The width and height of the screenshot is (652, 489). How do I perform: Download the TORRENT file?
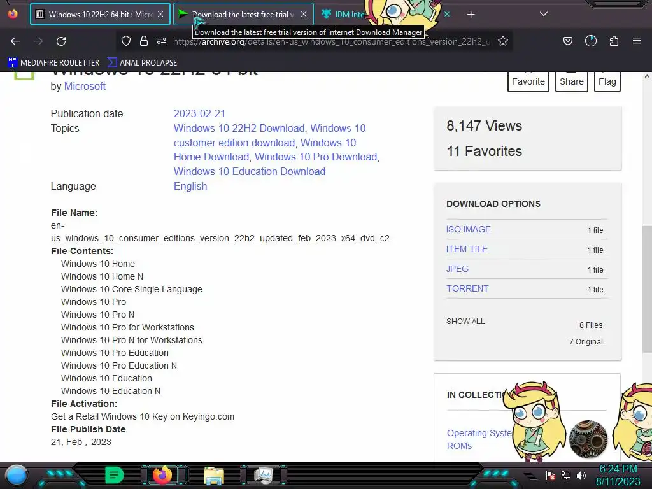point(467,288)
